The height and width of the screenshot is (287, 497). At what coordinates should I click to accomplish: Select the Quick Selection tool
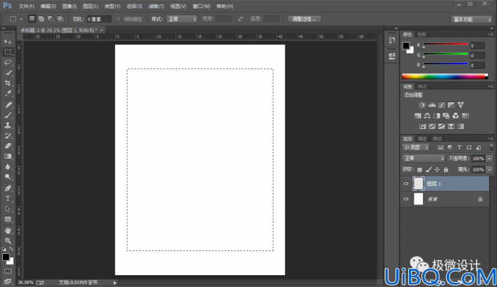[8, 73]
